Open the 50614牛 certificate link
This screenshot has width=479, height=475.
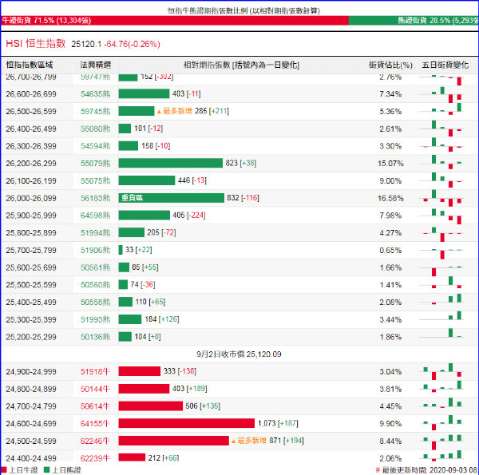click(95, 406)
